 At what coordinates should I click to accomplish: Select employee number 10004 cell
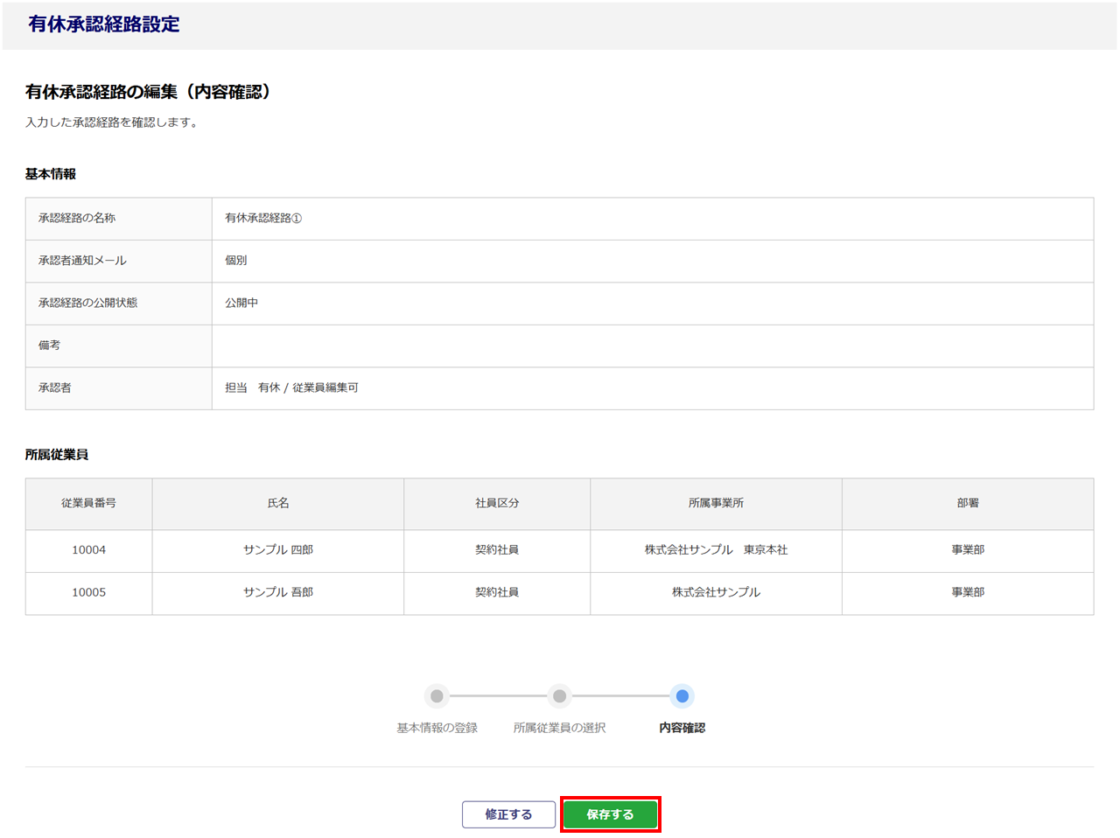tap(88, 550)
